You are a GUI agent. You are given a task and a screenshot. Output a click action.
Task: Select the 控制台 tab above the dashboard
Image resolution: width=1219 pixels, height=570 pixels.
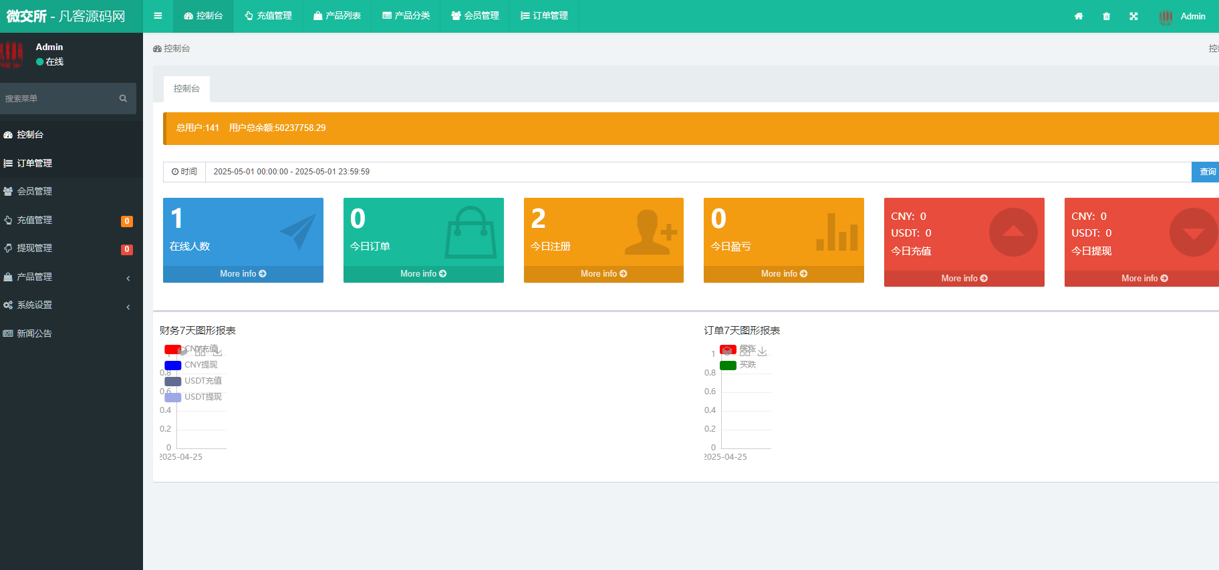[x=186, y=89]
